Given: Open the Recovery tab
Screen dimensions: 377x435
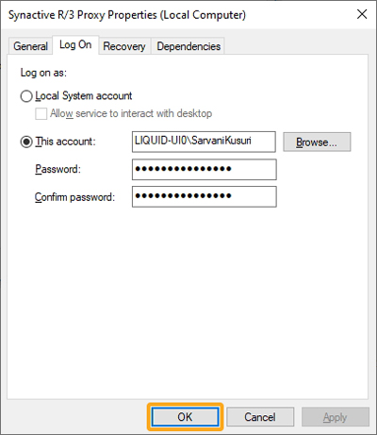Looking at the screenshot, I should pos(124,46).
